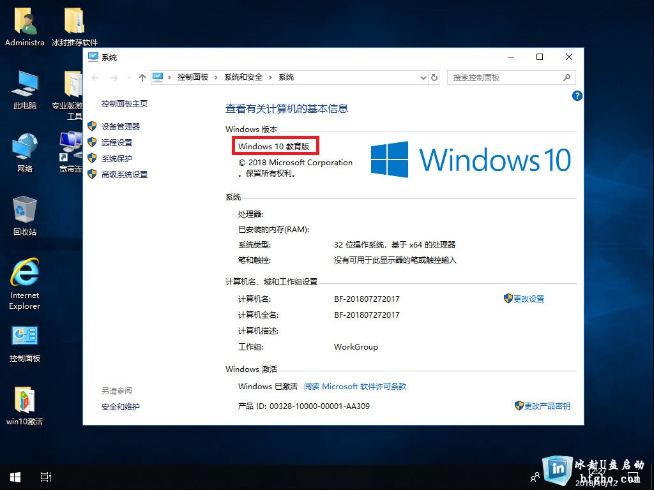Click the WorkGroup value
The image size is (654, 490).
pyautogui.click(x=356, y=346)
